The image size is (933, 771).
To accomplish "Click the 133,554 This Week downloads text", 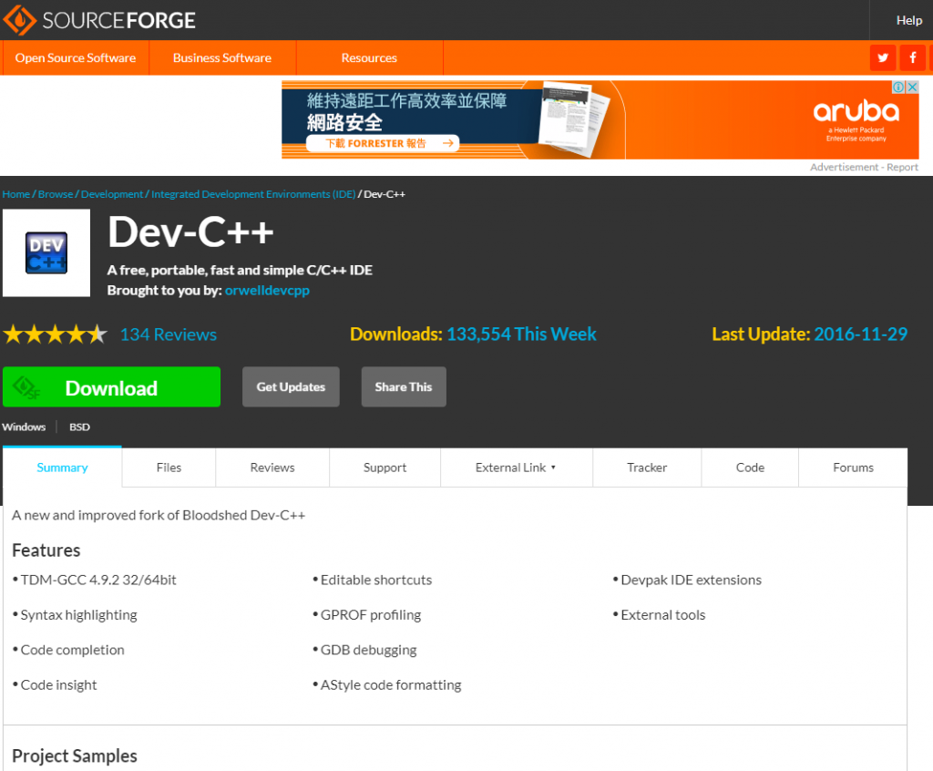I will tap(521, 334).
